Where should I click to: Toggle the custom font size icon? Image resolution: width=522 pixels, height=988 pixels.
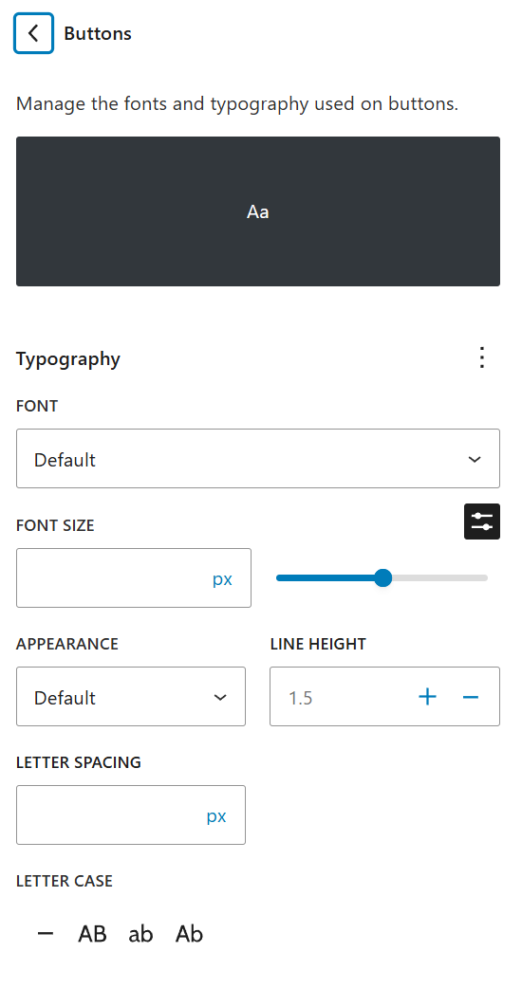[482, 521]
